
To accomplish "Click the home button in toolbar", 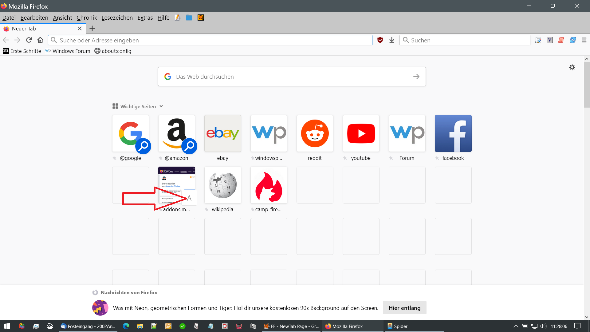I will click(40, 40).
